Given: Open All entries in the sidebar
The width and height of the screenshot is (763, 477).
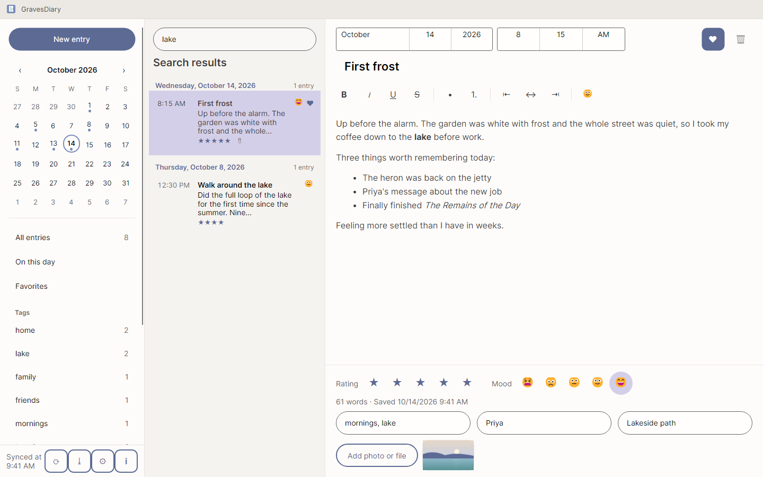Looking at the screenshot, I should click(72, 237).
